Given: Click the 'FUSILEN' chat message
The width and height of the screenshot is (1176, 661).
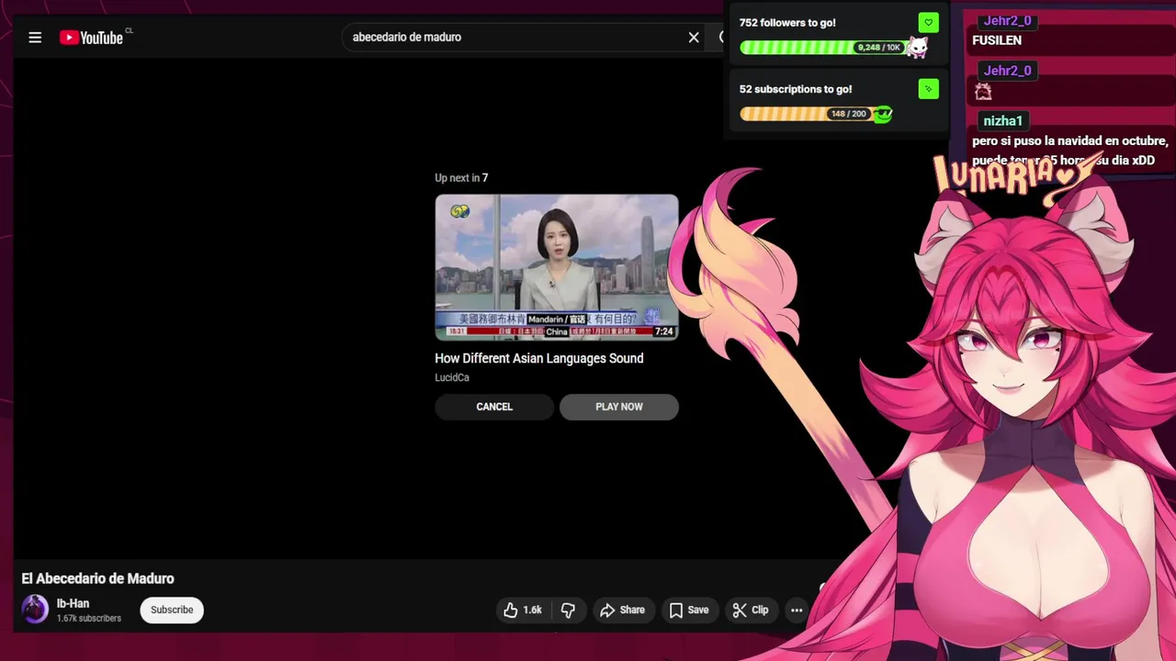Looking at the screenshot, I should [x=997, y=40].
